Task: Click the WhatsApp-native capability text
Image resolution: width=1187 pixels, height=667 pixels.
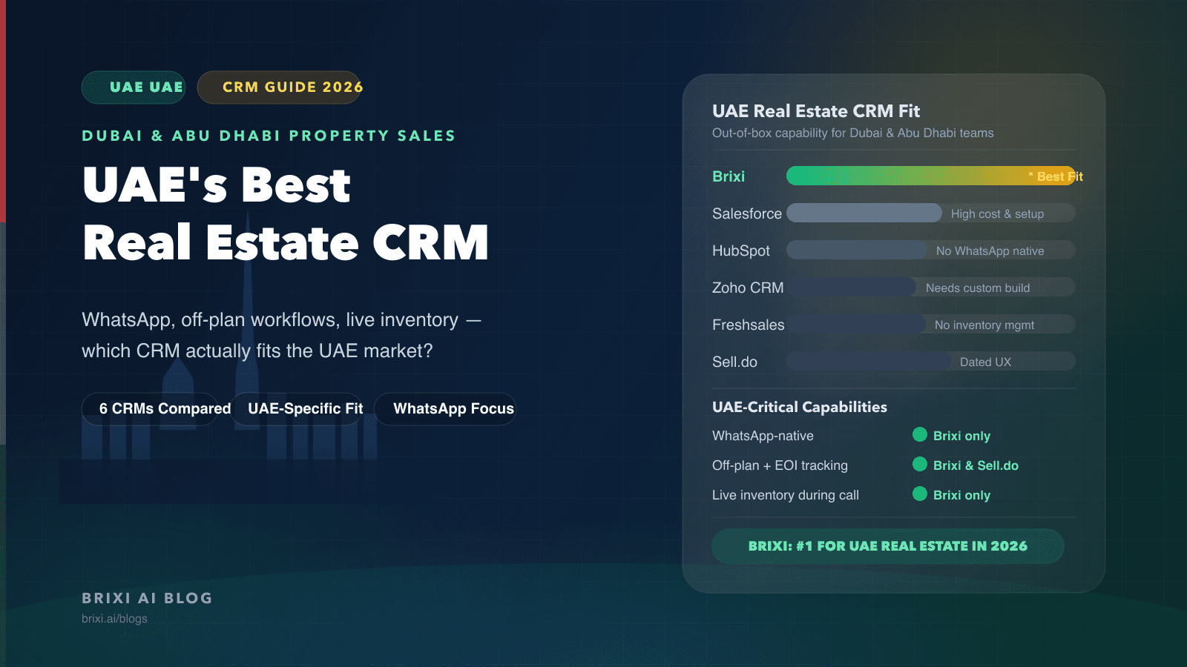Action: coord(763,436)
